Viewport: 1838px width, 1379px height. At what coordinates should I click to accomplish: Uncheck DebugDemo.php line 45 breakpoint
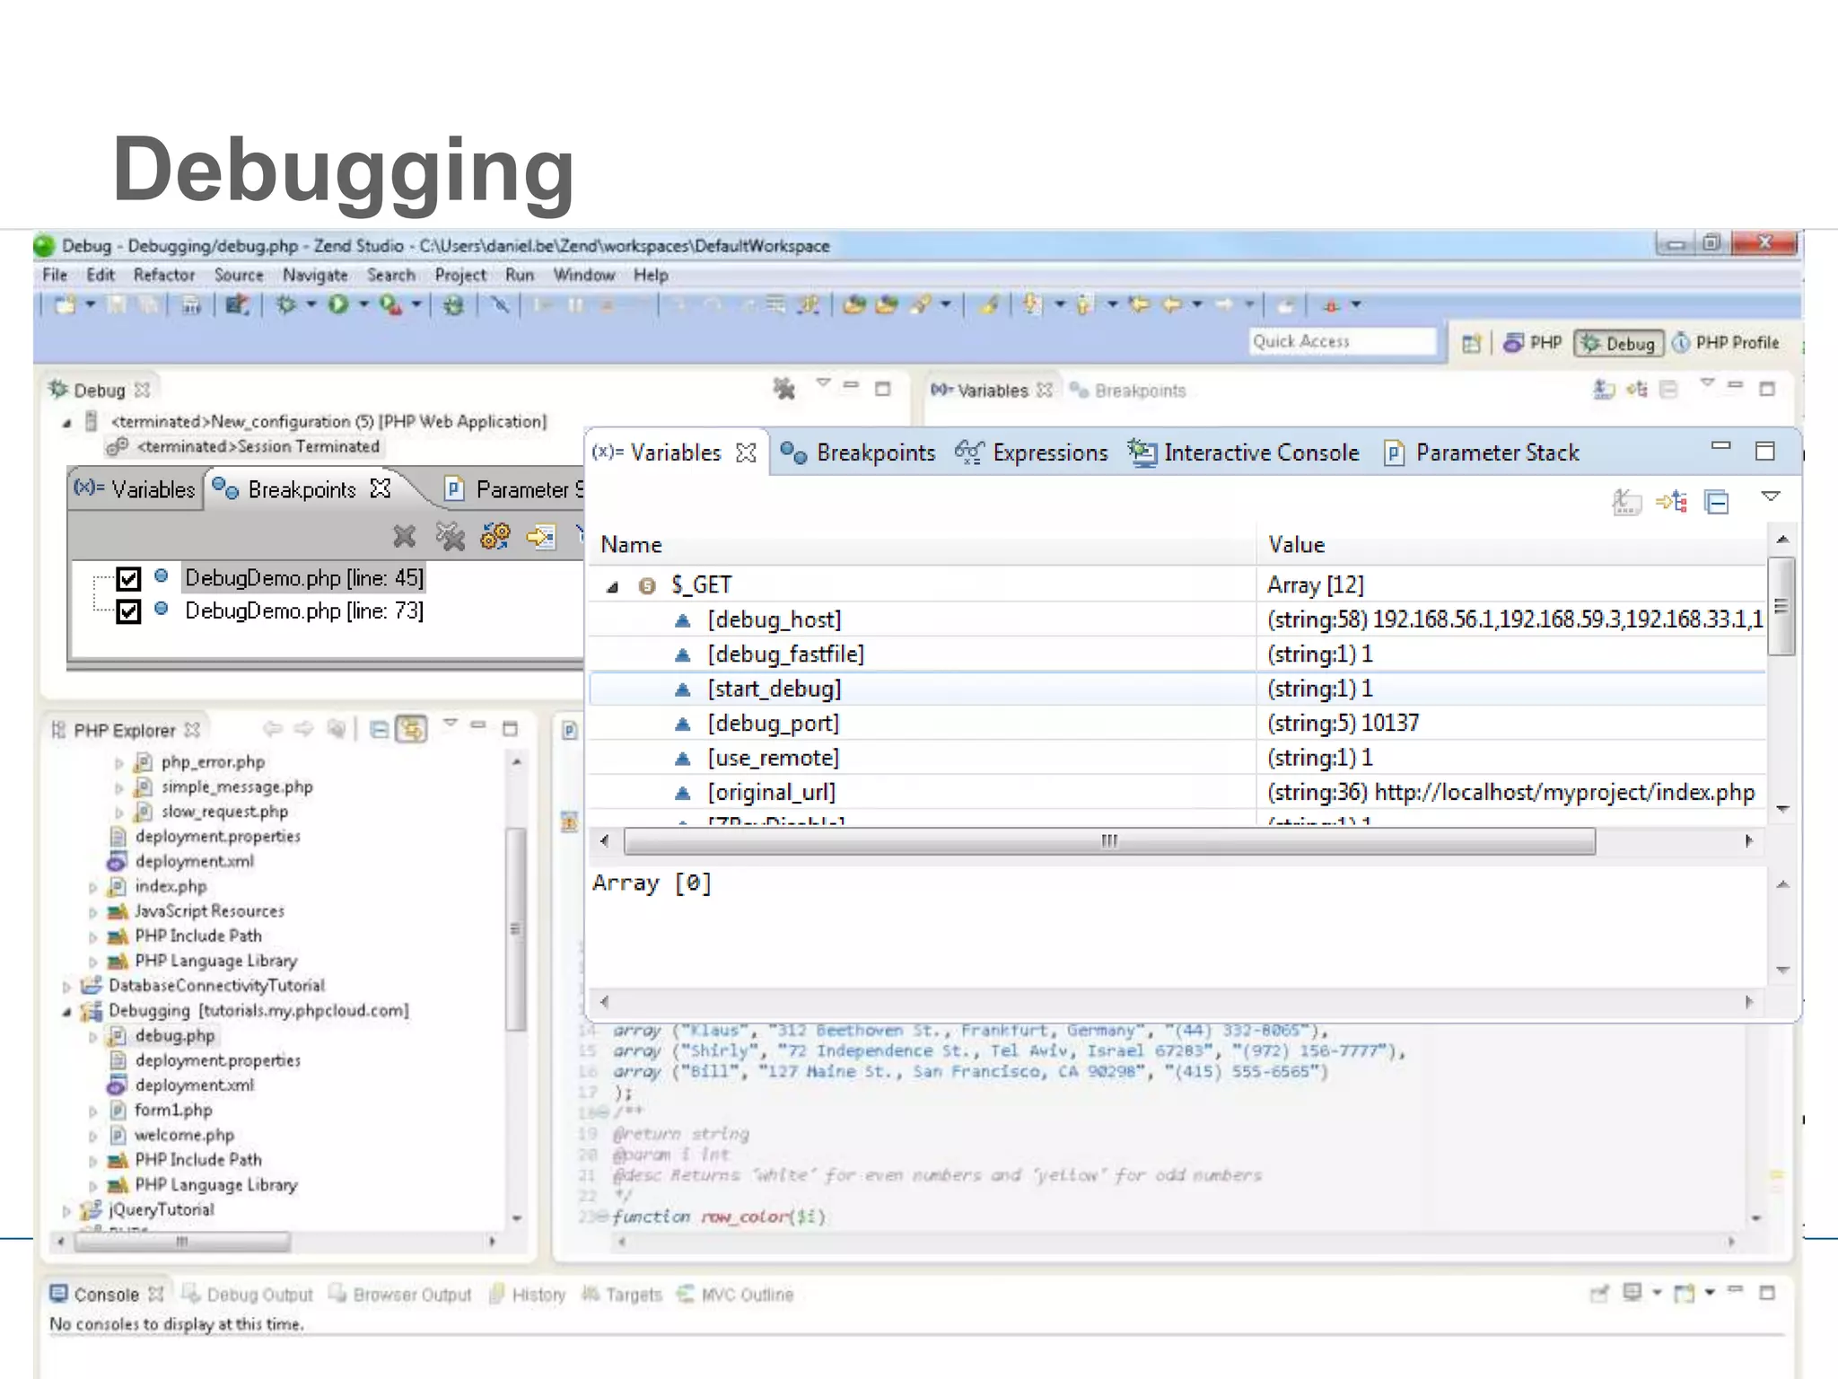click(x=128, y=578)
